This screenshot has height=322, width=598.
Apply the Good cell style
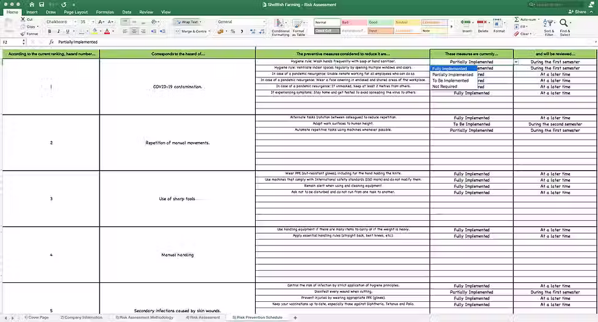[x=381, y=23]
